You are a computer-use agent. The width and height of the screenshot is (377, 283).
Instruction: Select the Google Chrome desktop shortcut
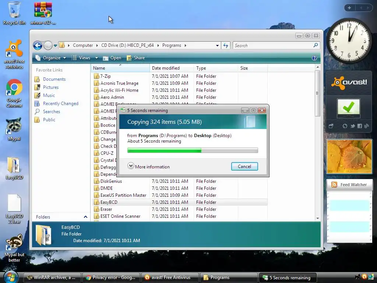coord(14,93)
